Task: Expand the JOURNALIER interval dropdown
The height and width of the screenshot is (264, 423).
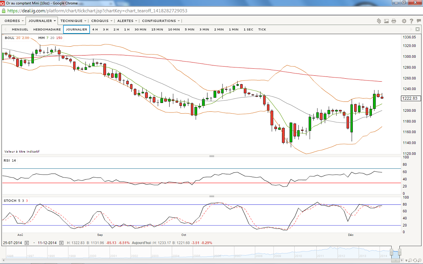Action: [x=42, y=21]
